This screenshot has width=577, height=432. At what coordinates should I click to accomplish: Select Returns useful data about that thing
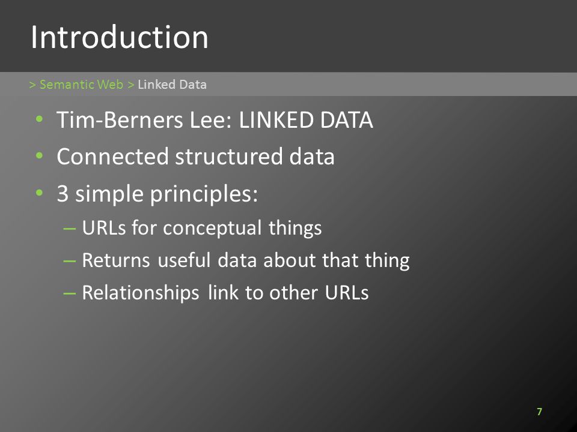pos(246,260)
